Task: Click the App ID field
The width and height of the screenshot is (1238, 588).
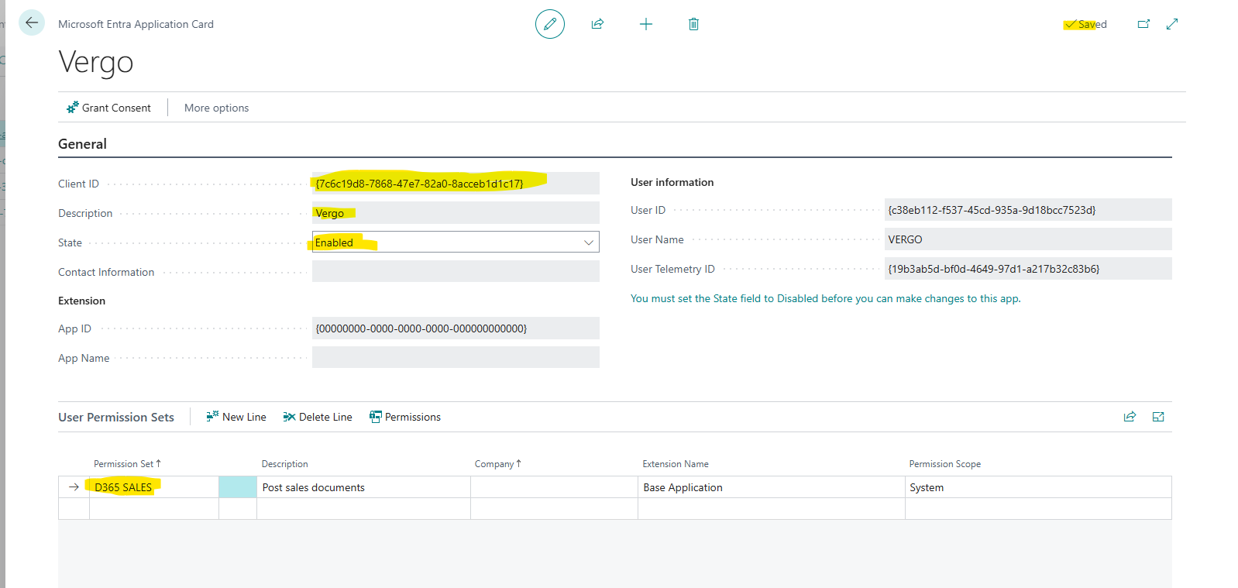Action: (456, 328)
